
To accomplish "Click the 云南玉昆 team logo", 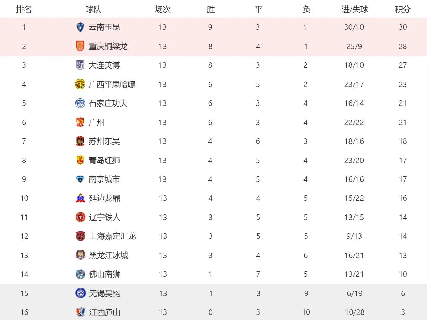I will (80, 27).
